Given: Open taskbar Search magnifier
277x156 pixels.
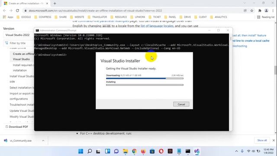Looking at the screenshot, I should coord(90,151).
